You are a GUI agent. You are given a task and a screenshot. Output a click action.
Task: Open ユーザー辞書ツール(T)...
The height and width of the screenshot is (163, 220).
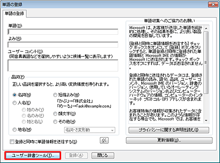[x=33, y=156]
